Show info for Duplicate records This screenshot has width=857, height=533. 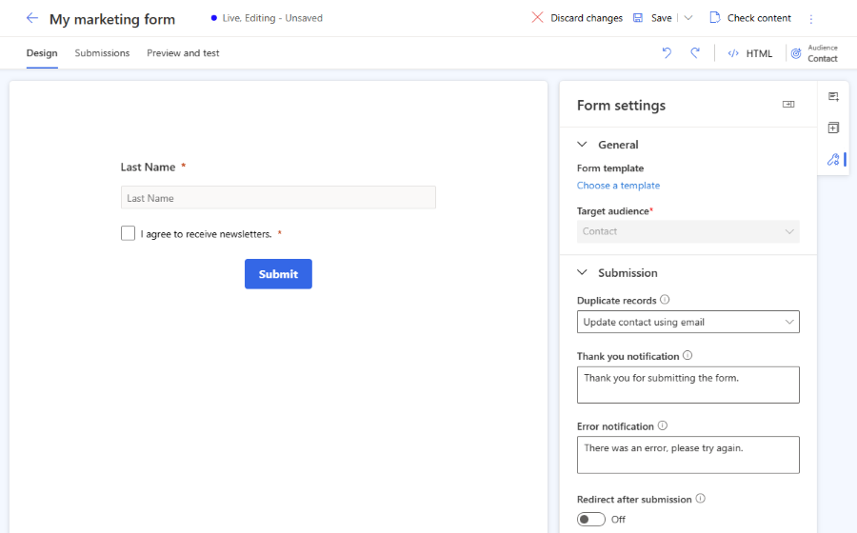click(x=665, y=299)
